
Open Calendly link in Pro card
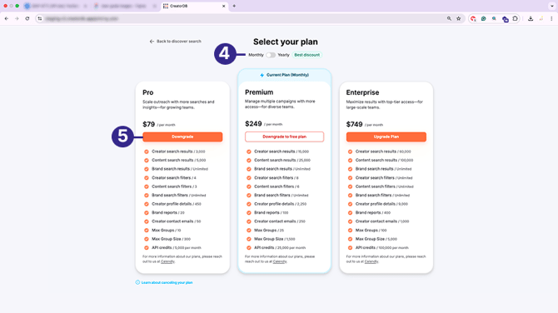point(167,261)
